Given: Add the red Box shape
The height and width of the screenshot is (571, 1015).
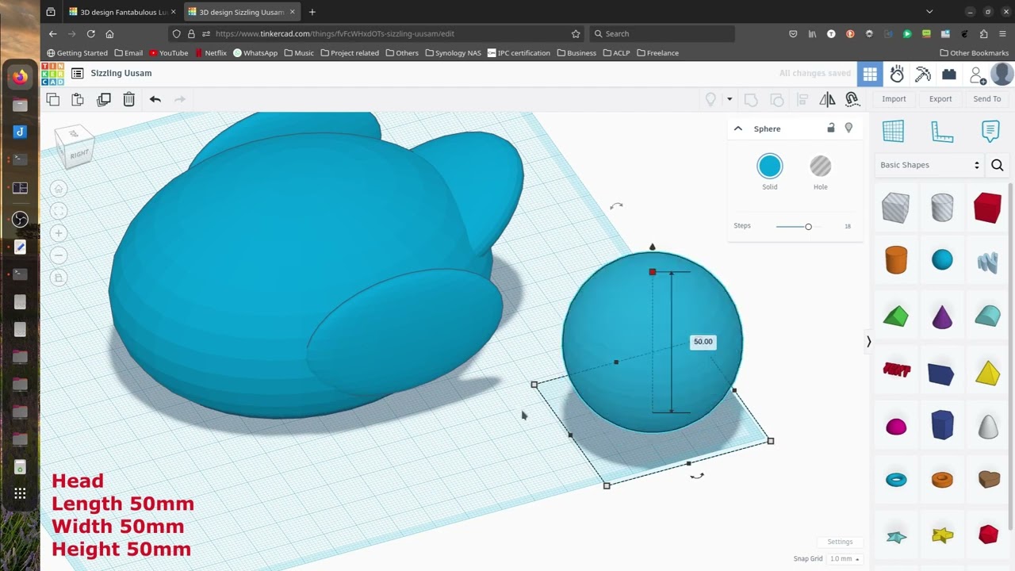Looking at the screenshot, I should 988,208.
